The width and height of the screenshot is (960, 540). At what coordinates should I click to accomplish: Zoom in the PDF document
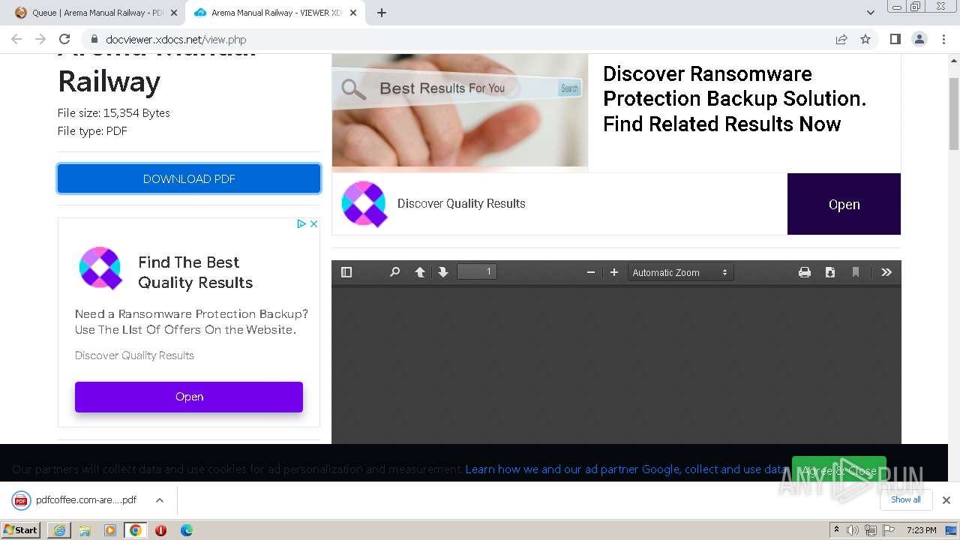click(614, 272)
